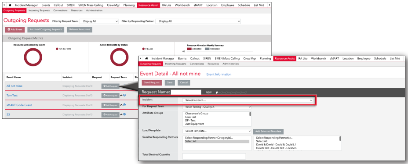
Task: Click Cancel in Event Detail window
Action: tap(184, 83)
